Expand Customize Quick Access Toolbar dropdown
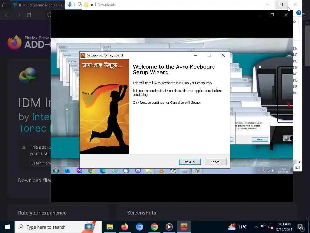 coord(92,5)
